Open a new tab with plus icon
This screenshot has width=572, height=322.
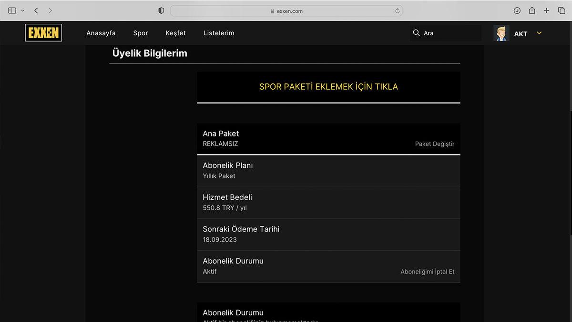(x=547, y=10)
